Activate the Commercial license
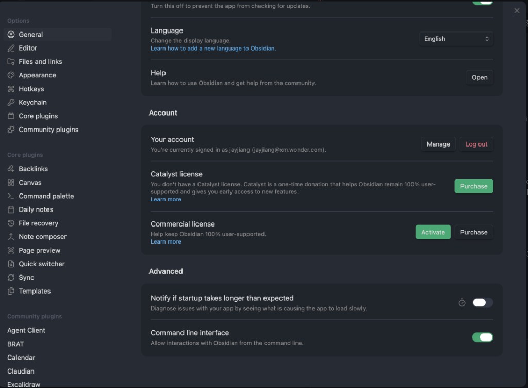The image size is (528, 388). tap(433, 232)
